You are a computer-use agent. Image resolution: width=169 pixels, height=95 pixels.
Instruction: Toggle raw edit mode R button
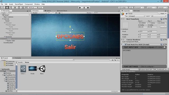coord(165,27)
